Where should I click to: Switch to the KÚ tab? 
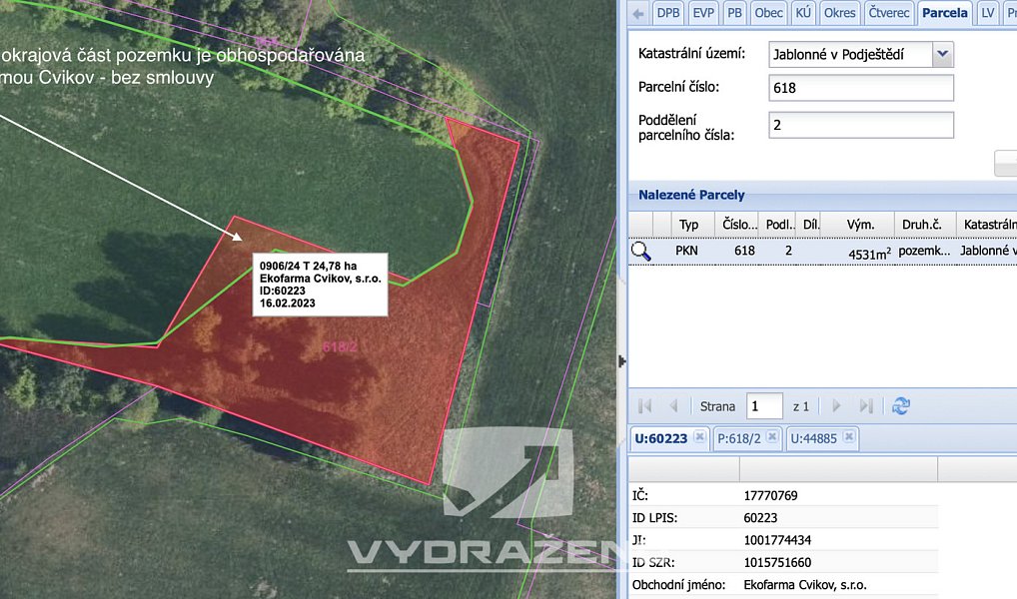(803, 13)
